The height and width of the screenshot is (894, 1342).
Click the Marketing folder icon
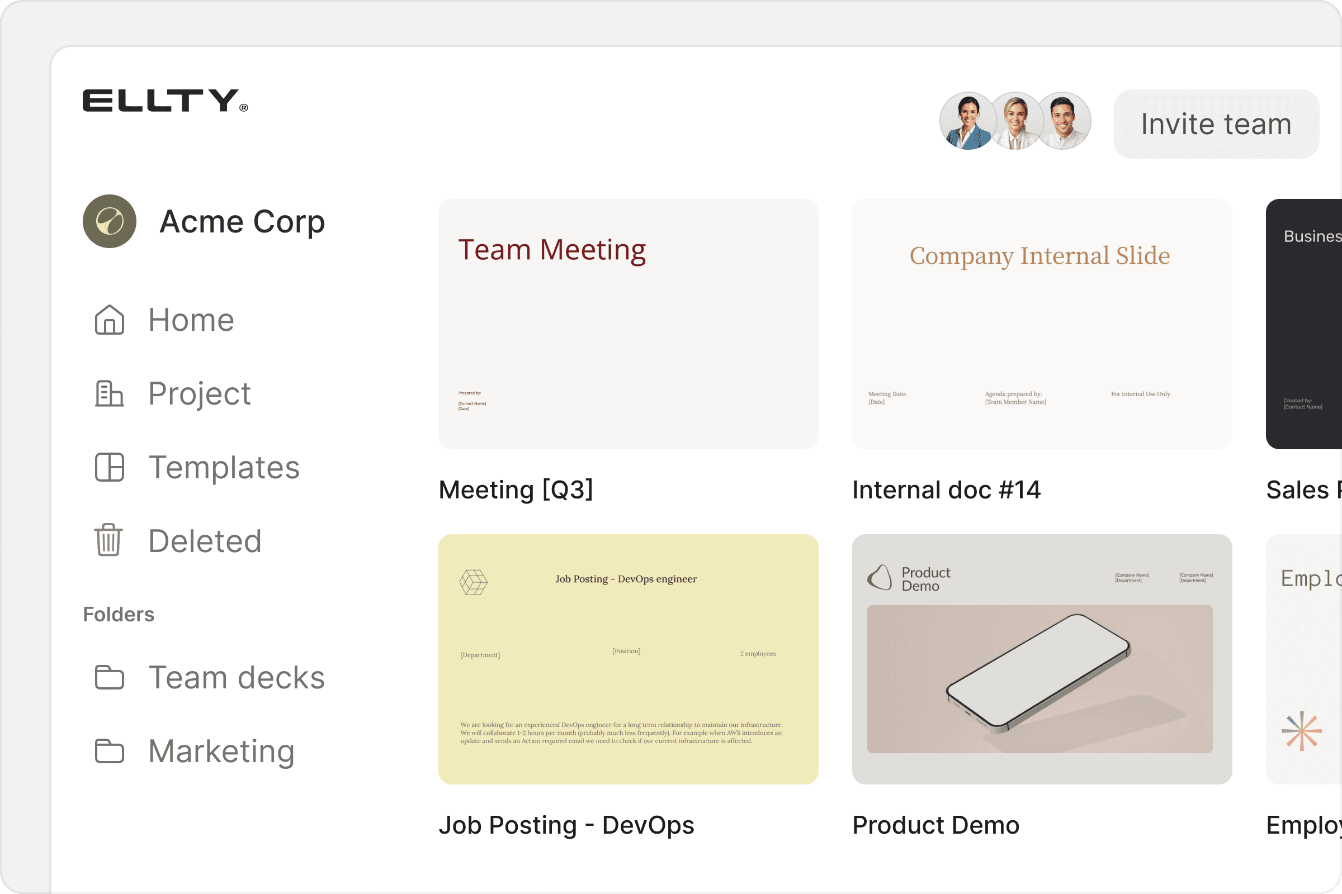pyautogui.click(x=110, y=750)
